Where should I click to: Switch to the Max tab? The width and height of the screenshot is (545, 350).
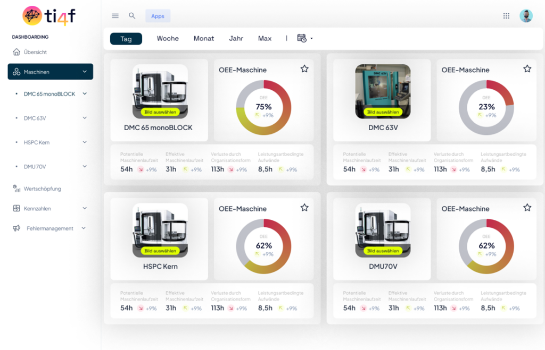[x=265, y=38]
